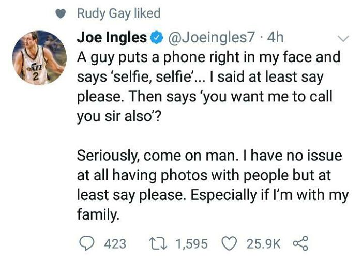
Task: Click the blue verified badge
Action: point(156,38)
